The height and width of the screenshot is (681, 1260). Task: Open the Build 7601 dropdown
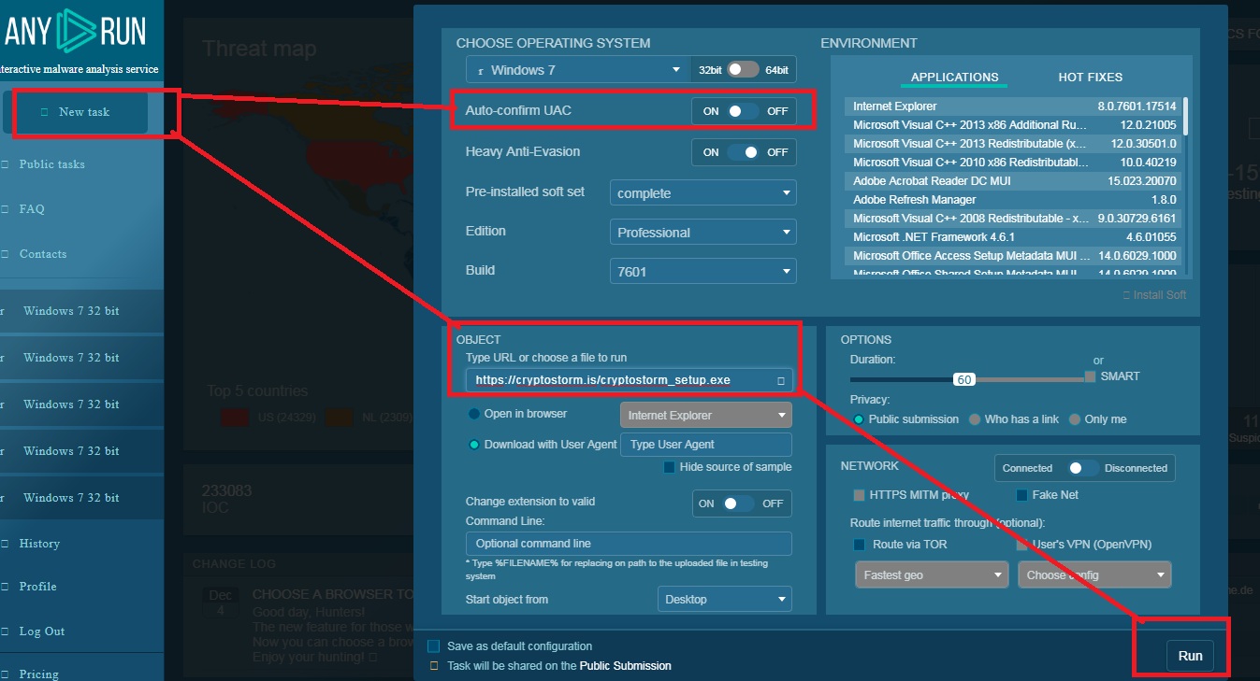(702, 272)
